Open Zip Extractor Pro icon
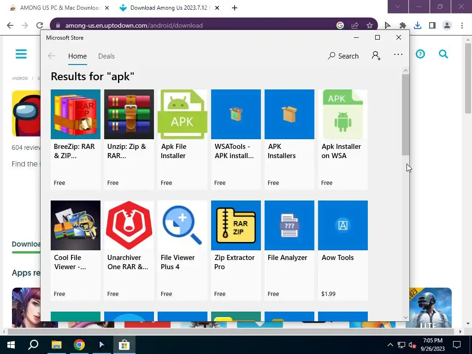The height and width of the screenshot is (354, 472). click(236, 225)
